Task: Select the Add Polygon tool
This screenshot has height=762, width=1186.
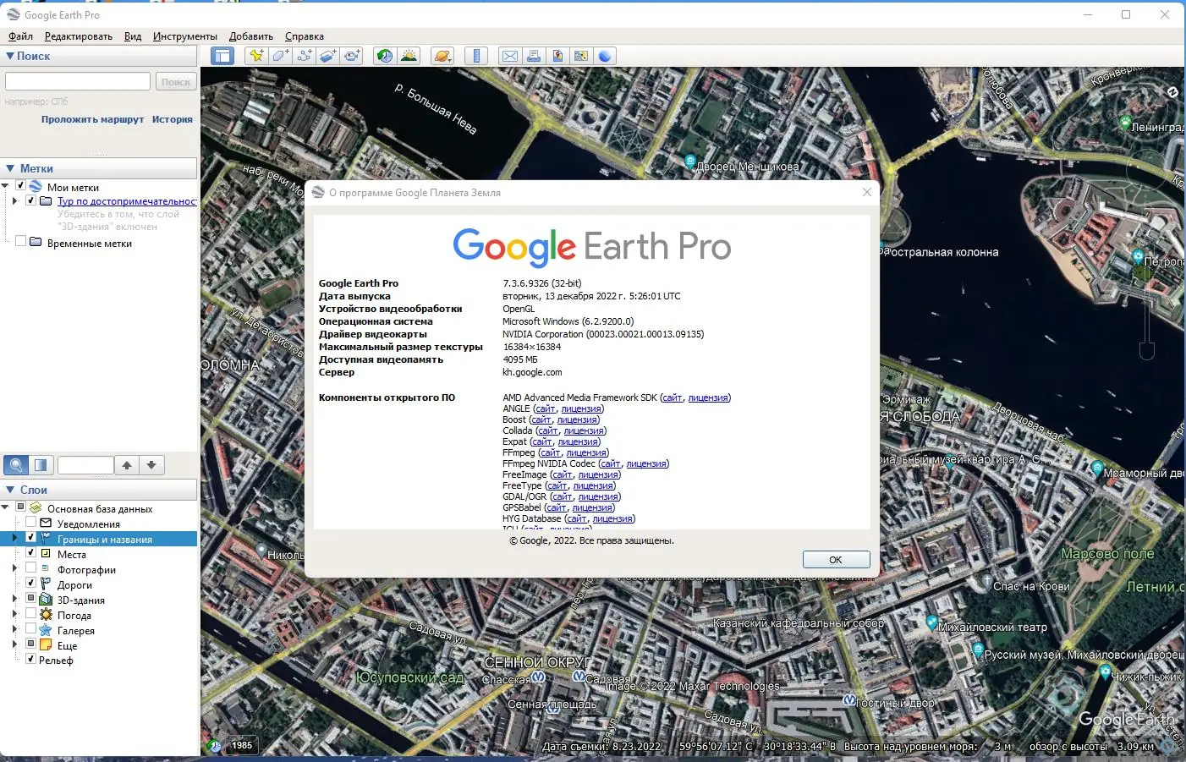Action: pyautogui.click(x=280, y=56)
